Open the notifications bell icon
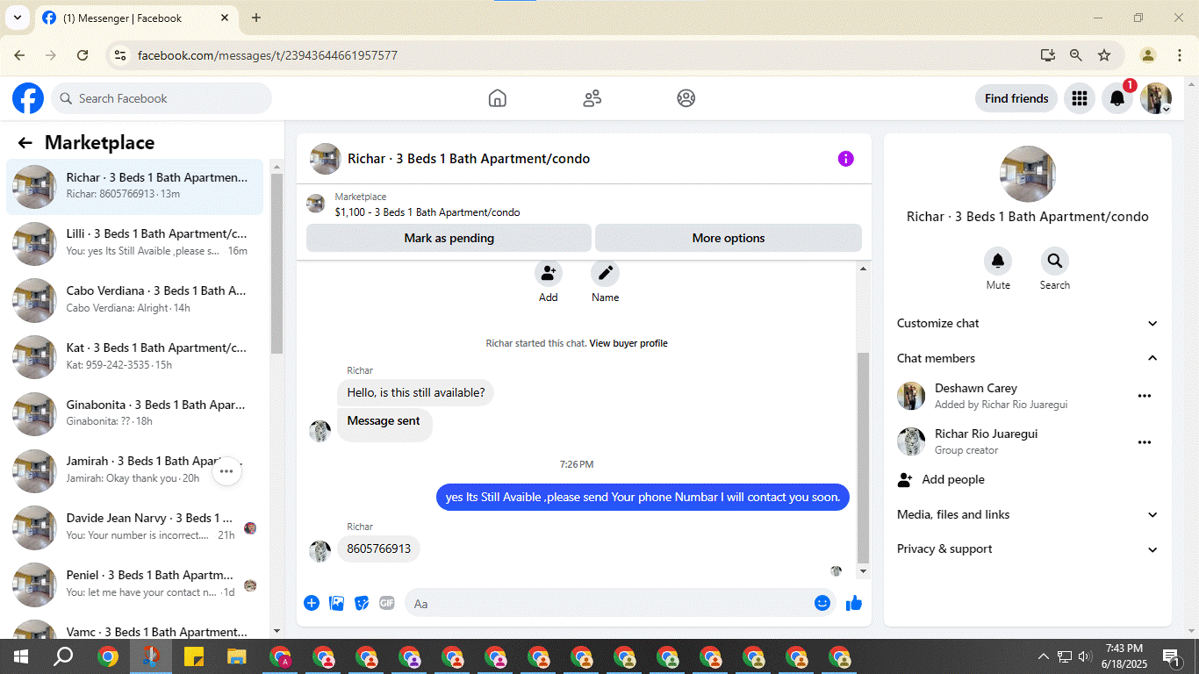 point(1117,98)
